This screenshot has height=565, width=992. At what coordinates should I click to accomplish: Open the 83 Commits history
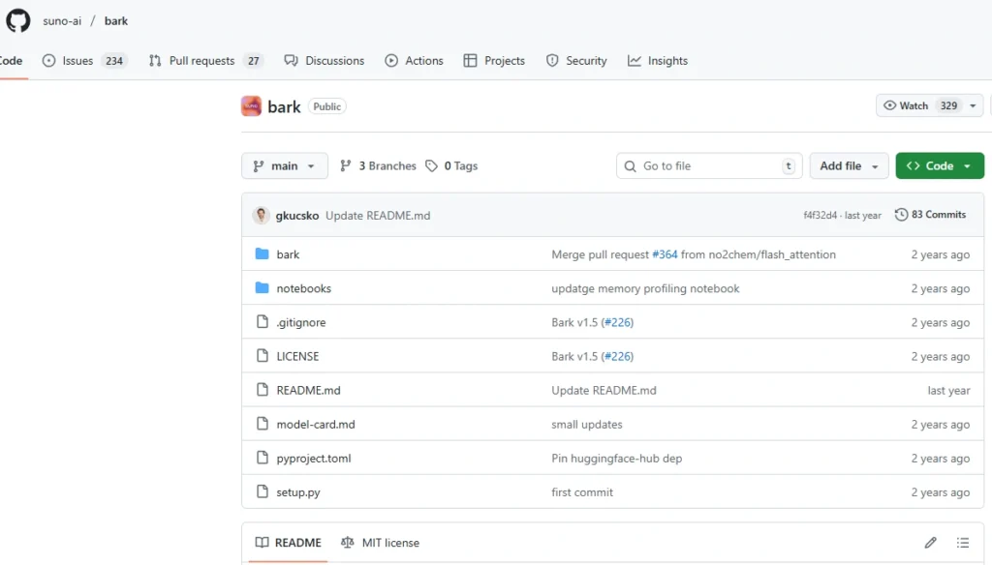[x=930, y=215]
